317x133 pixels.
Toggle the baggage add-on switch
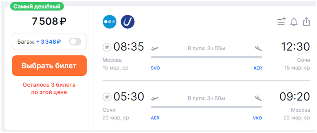click(75, 42)
